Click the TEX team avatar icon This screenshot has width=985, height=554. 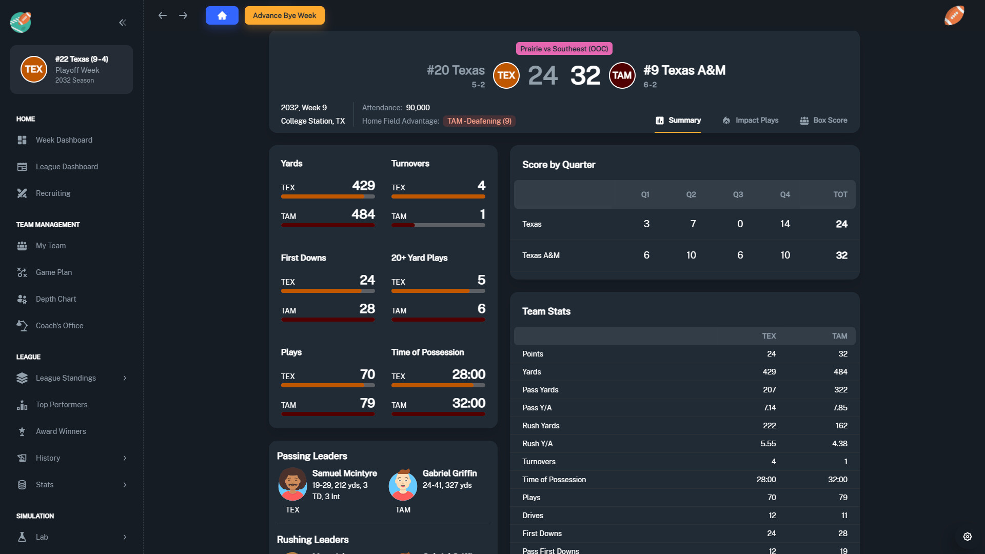506,75
